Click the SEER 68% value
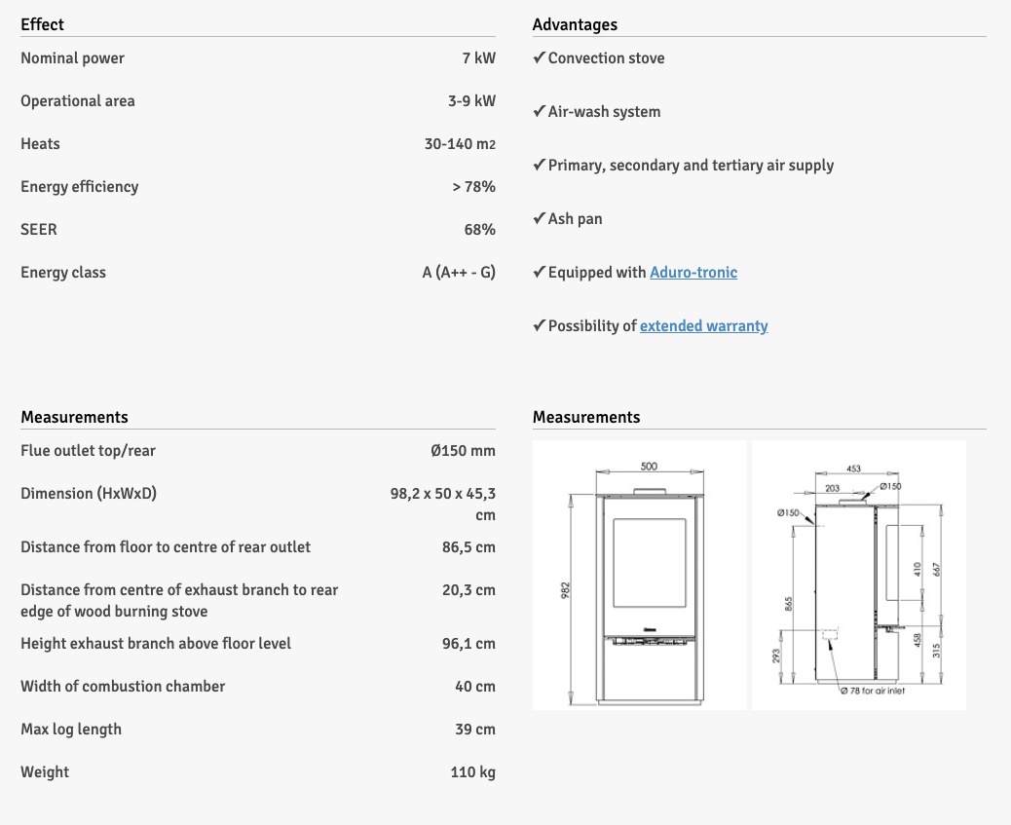The image size is (1011, 825). [x=479, y=230]
